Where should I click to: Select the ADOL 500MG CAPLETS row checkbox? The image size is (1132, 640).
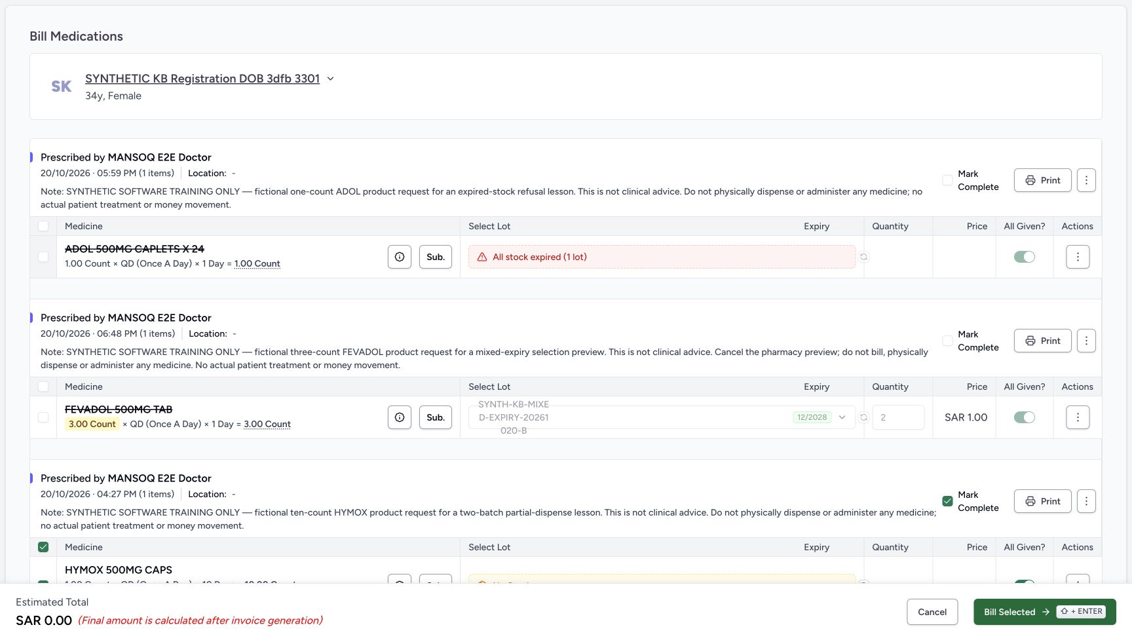43,257
